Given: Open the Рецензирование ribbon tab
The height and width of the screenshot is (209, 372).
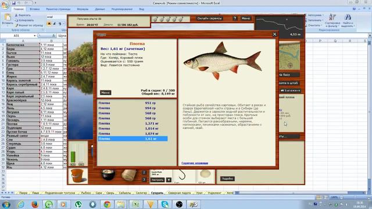Looking at the screenshot, I should coord(122,9).
